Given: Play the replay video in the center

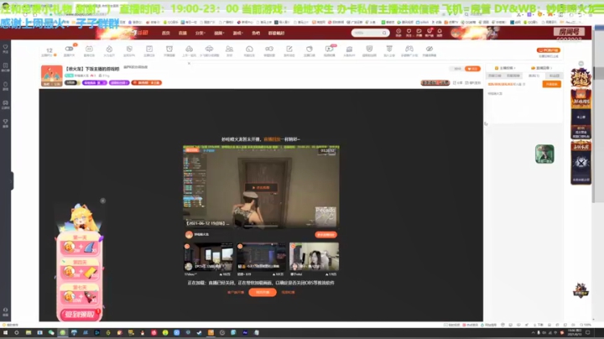Looking at the screenshot, I should click(261, 187).
